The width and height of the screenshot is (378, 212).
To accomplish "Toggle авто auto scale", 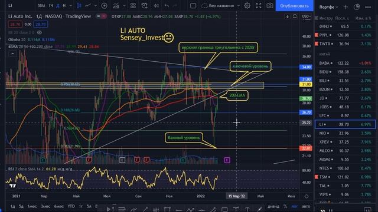I will coord(306,207).
